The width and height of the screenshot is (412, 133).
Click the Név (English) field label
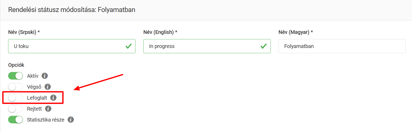point(160,32)
